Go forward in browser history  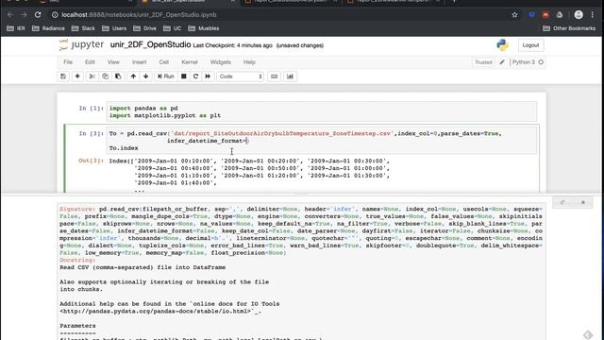point(24,15)
